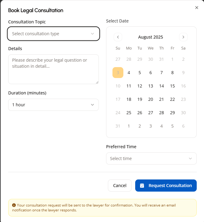Expand the Duration 1 hour dropdown
The height and width of the screenshot is (222, 204).
coord(53,105)
